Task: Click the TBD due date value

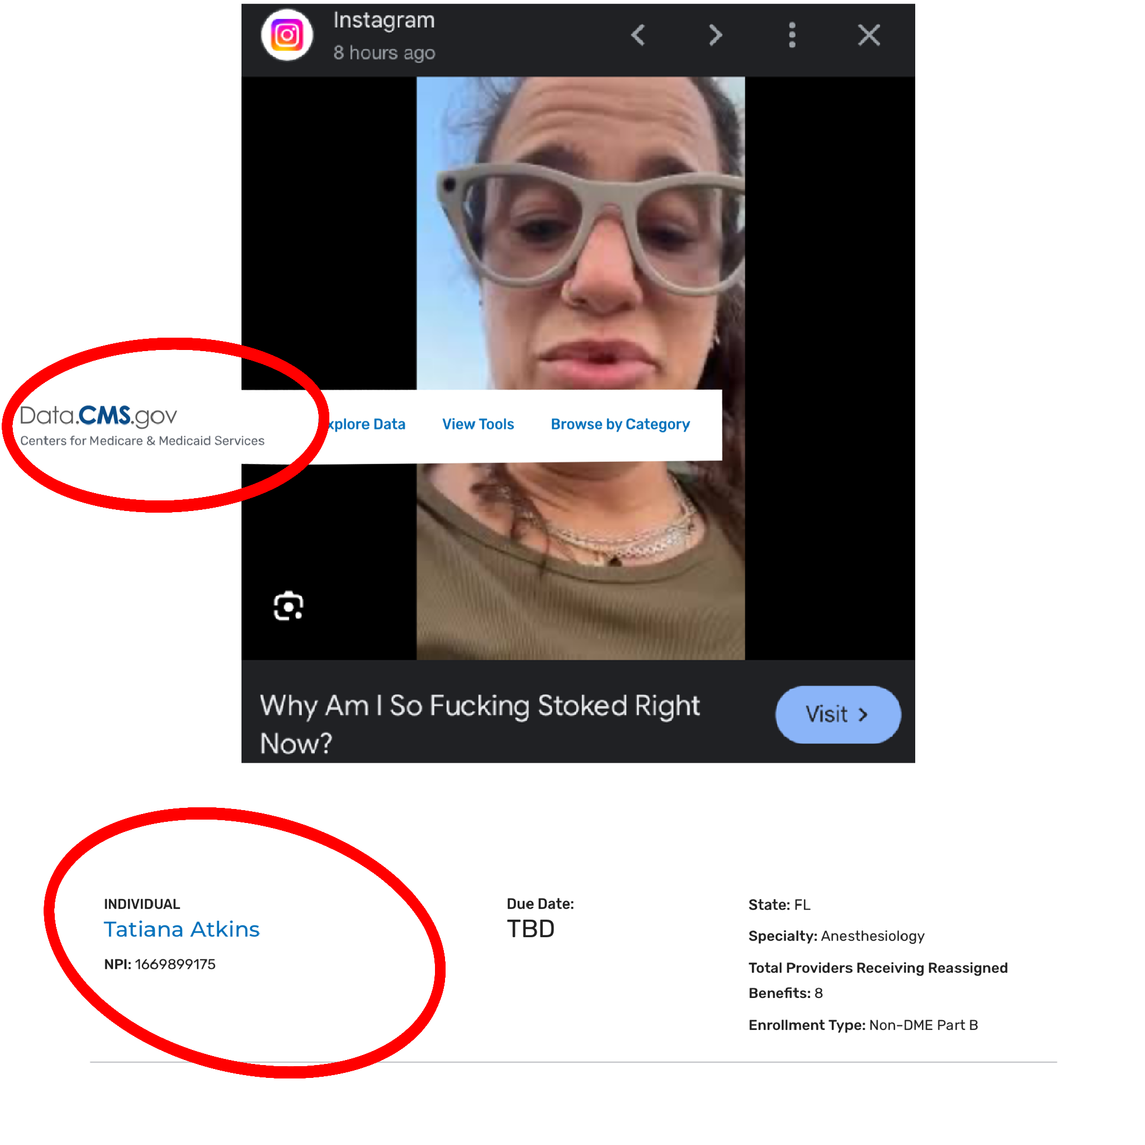Action: coord(531,929)
